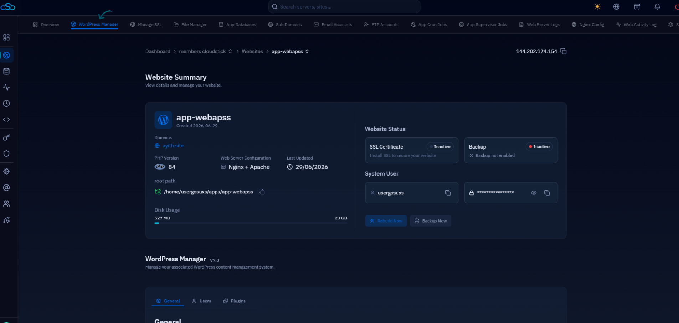Screen dimensions: 679x323
Task: Open the Web Activity Log tab
Action: (x=636, y=25)
